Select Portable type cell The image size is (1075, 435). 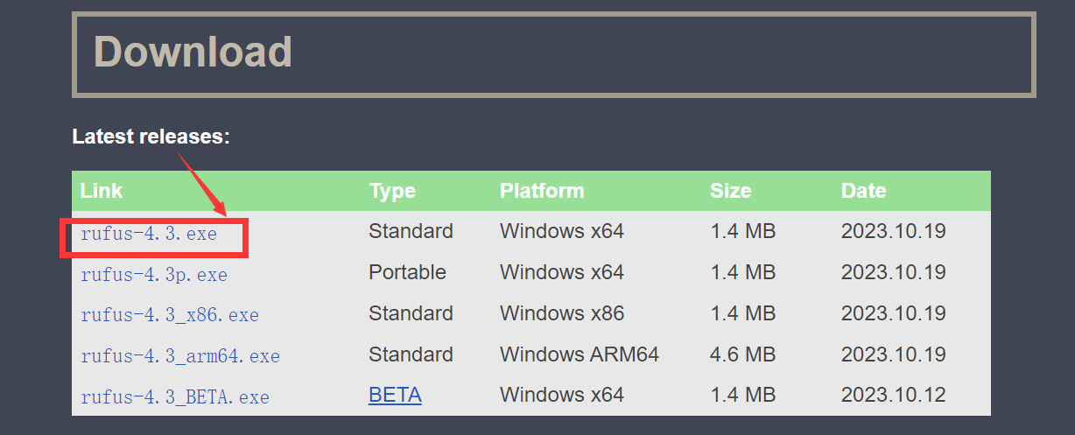(407, 272)
